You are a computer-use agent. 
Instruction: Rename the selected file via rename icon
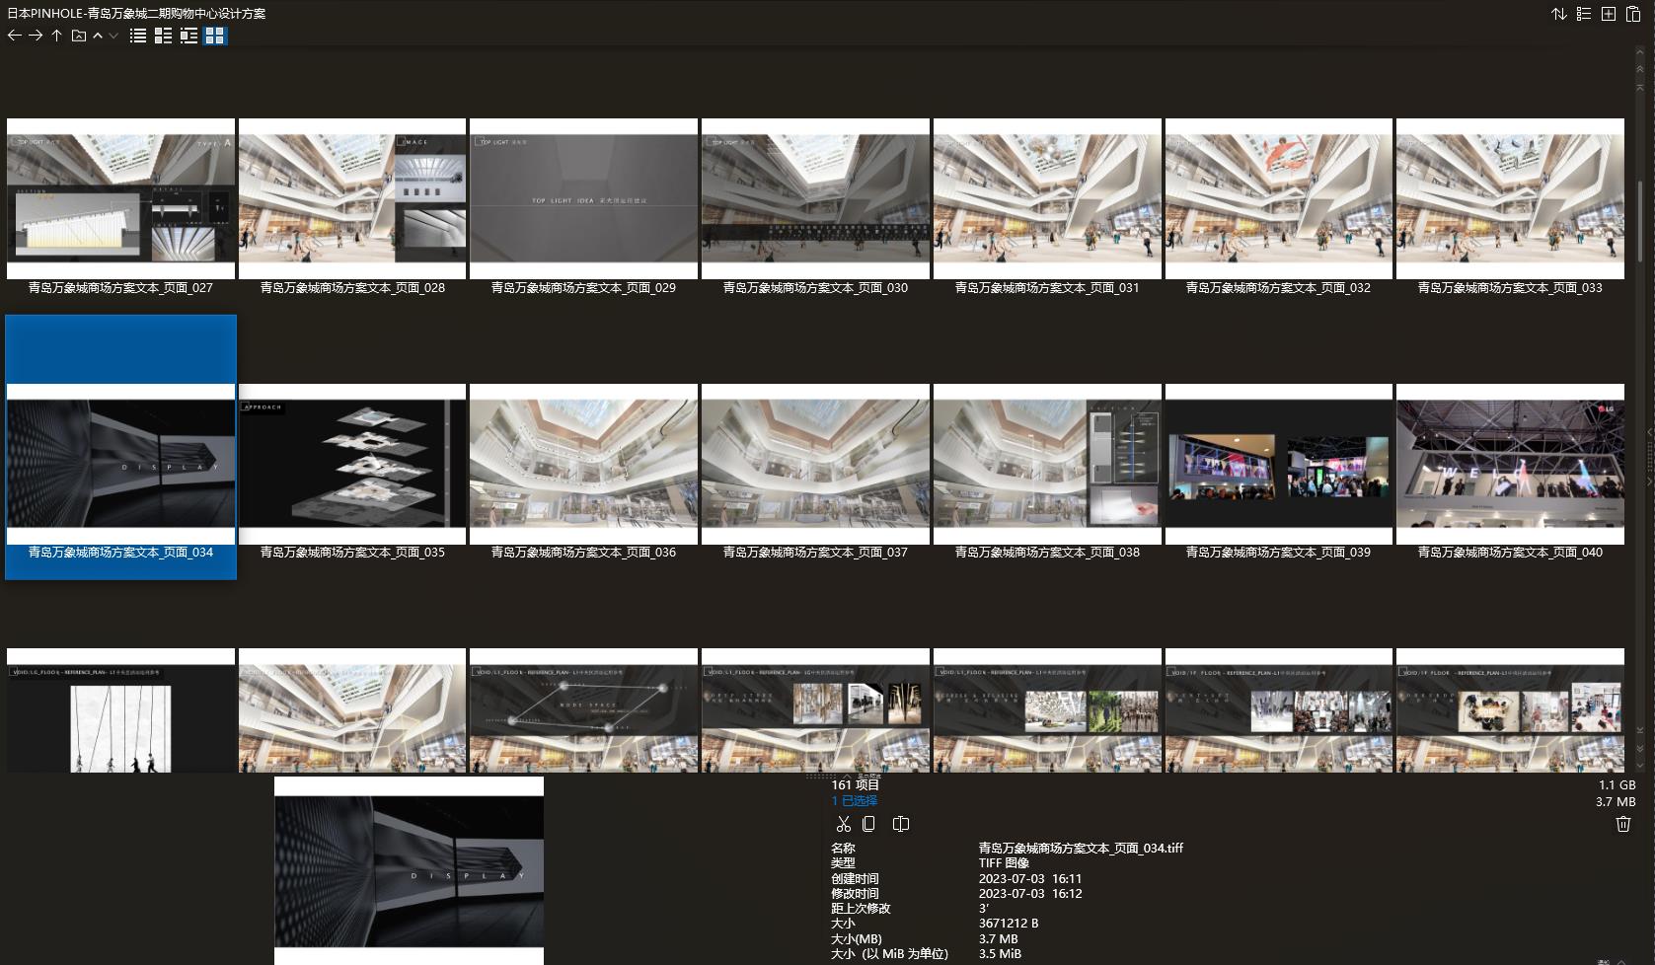click(900, 824)
